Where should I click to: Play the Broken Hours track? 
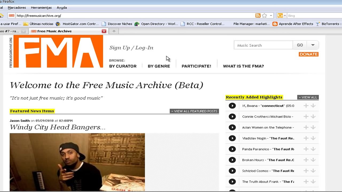[232, 160]
